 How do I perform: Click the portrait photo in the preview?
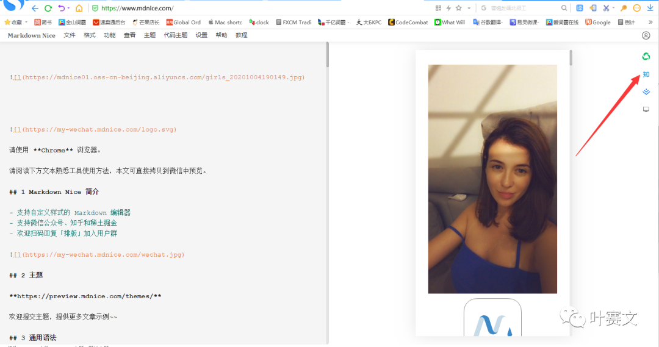[x=492, y=179]
